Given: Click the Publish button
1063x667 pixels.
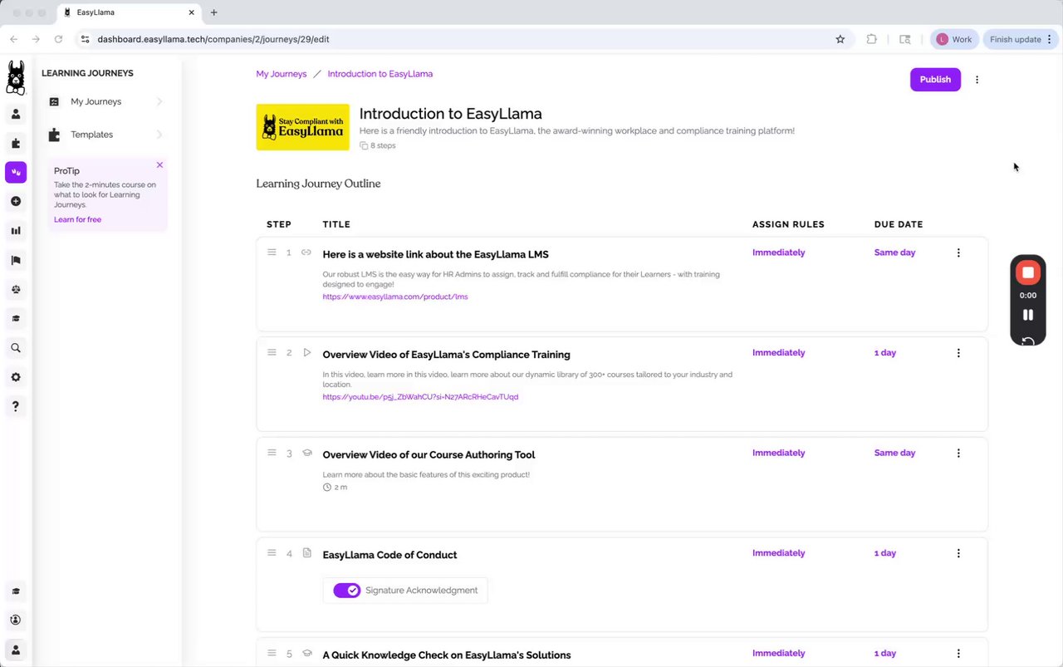Looking at the screenshot, I should [935, 80].
